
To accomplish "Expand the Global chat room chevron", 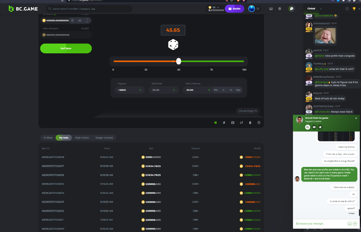I will pyautogui.click(x=321, y=9).
